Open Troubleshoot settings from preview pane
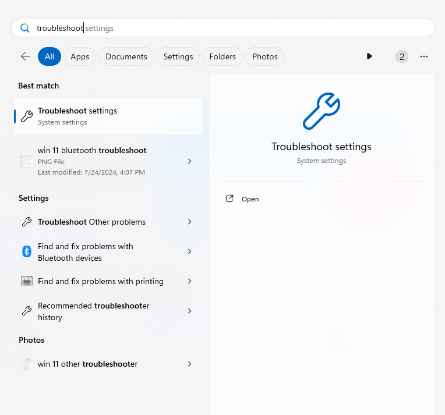The height and width of the screenshot is (415, 445). click(x=250, y=199)
